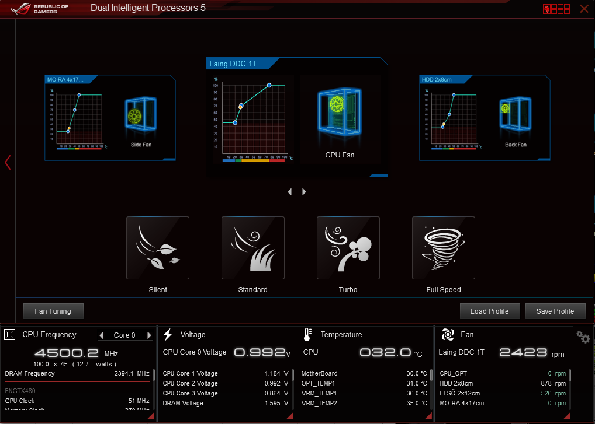595x424 pixels.
Task: Click the ENGTX480 label
Action: tap(20, 391)
